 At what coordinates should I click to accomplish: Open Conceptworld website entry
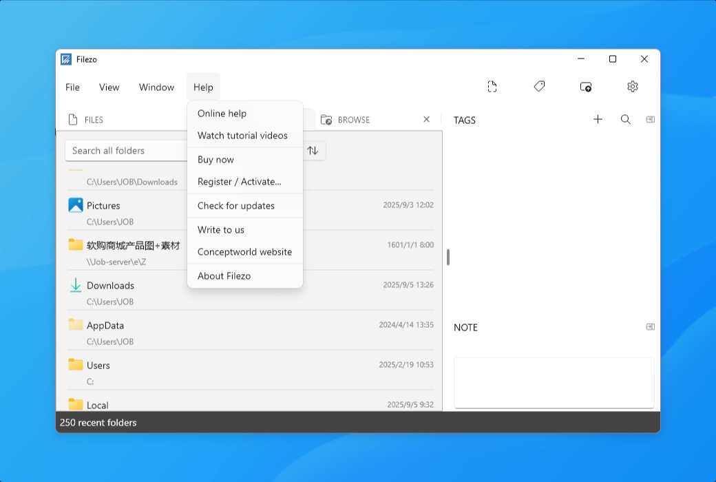point(245,252)
